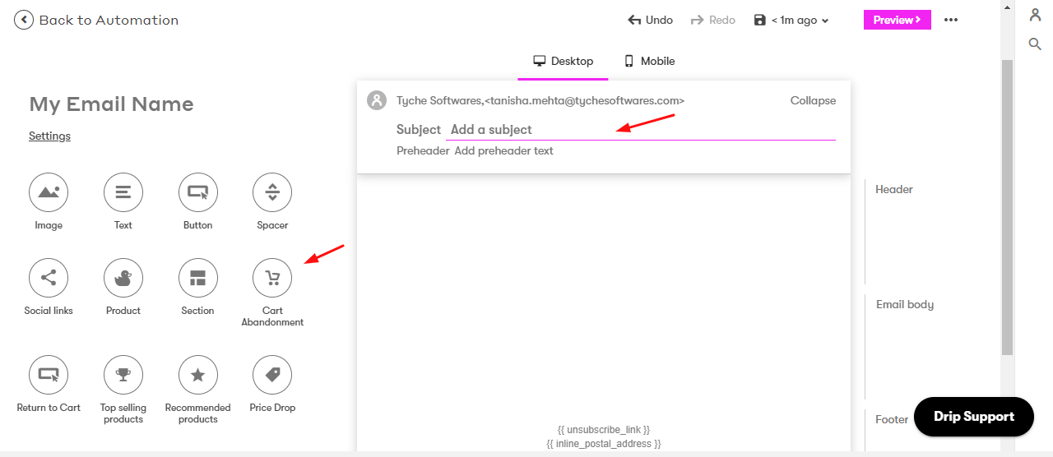Click the Subject input field
The width and height of the screenshot is (1053, 457).
click(x=641, y=129)
